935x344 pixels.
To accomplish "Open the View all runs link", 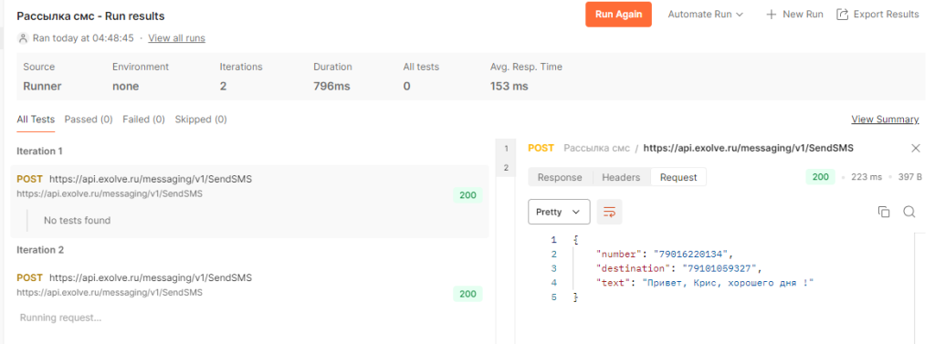I will coord(176,38).
